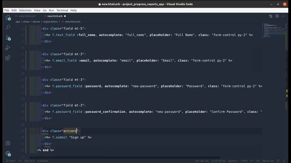The width and height of the screenshot is (291, 163).
Task: Click the synchronize changes icon in status bar
Action: click(20, 161)
